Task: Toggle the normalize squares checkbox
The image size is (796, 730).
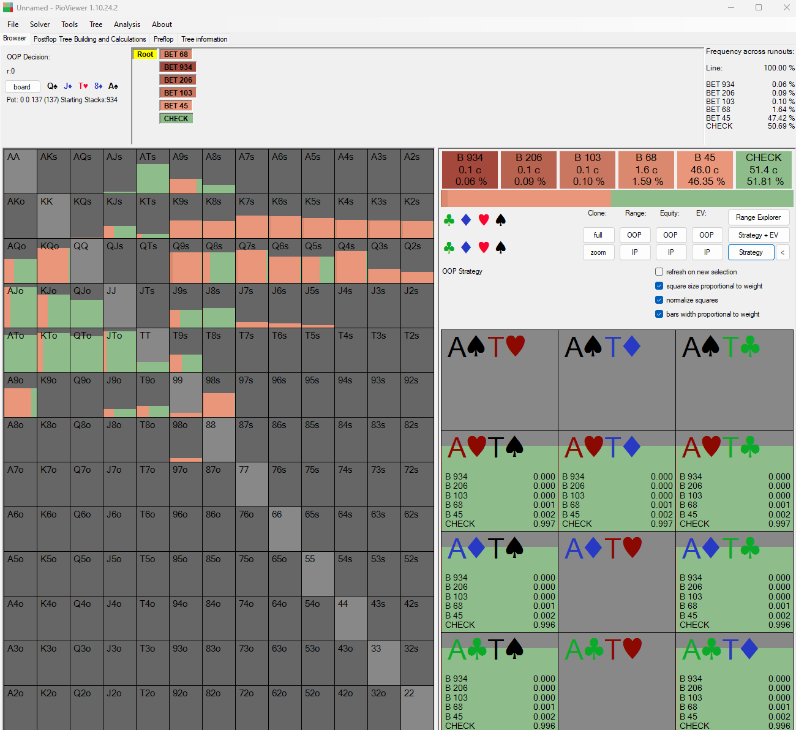Action: tap(659, 300)
